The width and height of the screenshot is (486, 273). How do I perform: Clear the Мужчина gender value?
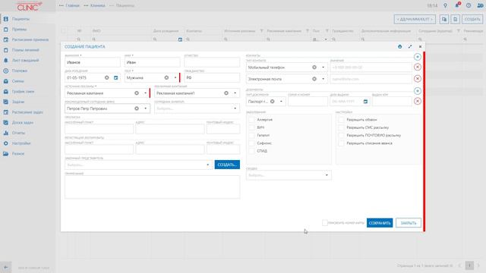pyautogui.click(x=166, y=77)
